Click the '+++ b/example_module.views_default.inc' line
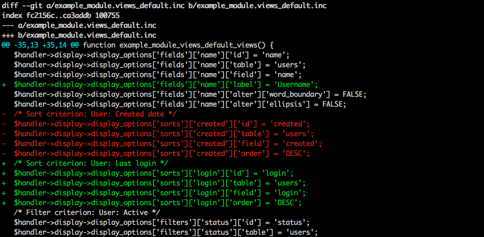Viewport: 484px width, 237px height. click(79, 35)
